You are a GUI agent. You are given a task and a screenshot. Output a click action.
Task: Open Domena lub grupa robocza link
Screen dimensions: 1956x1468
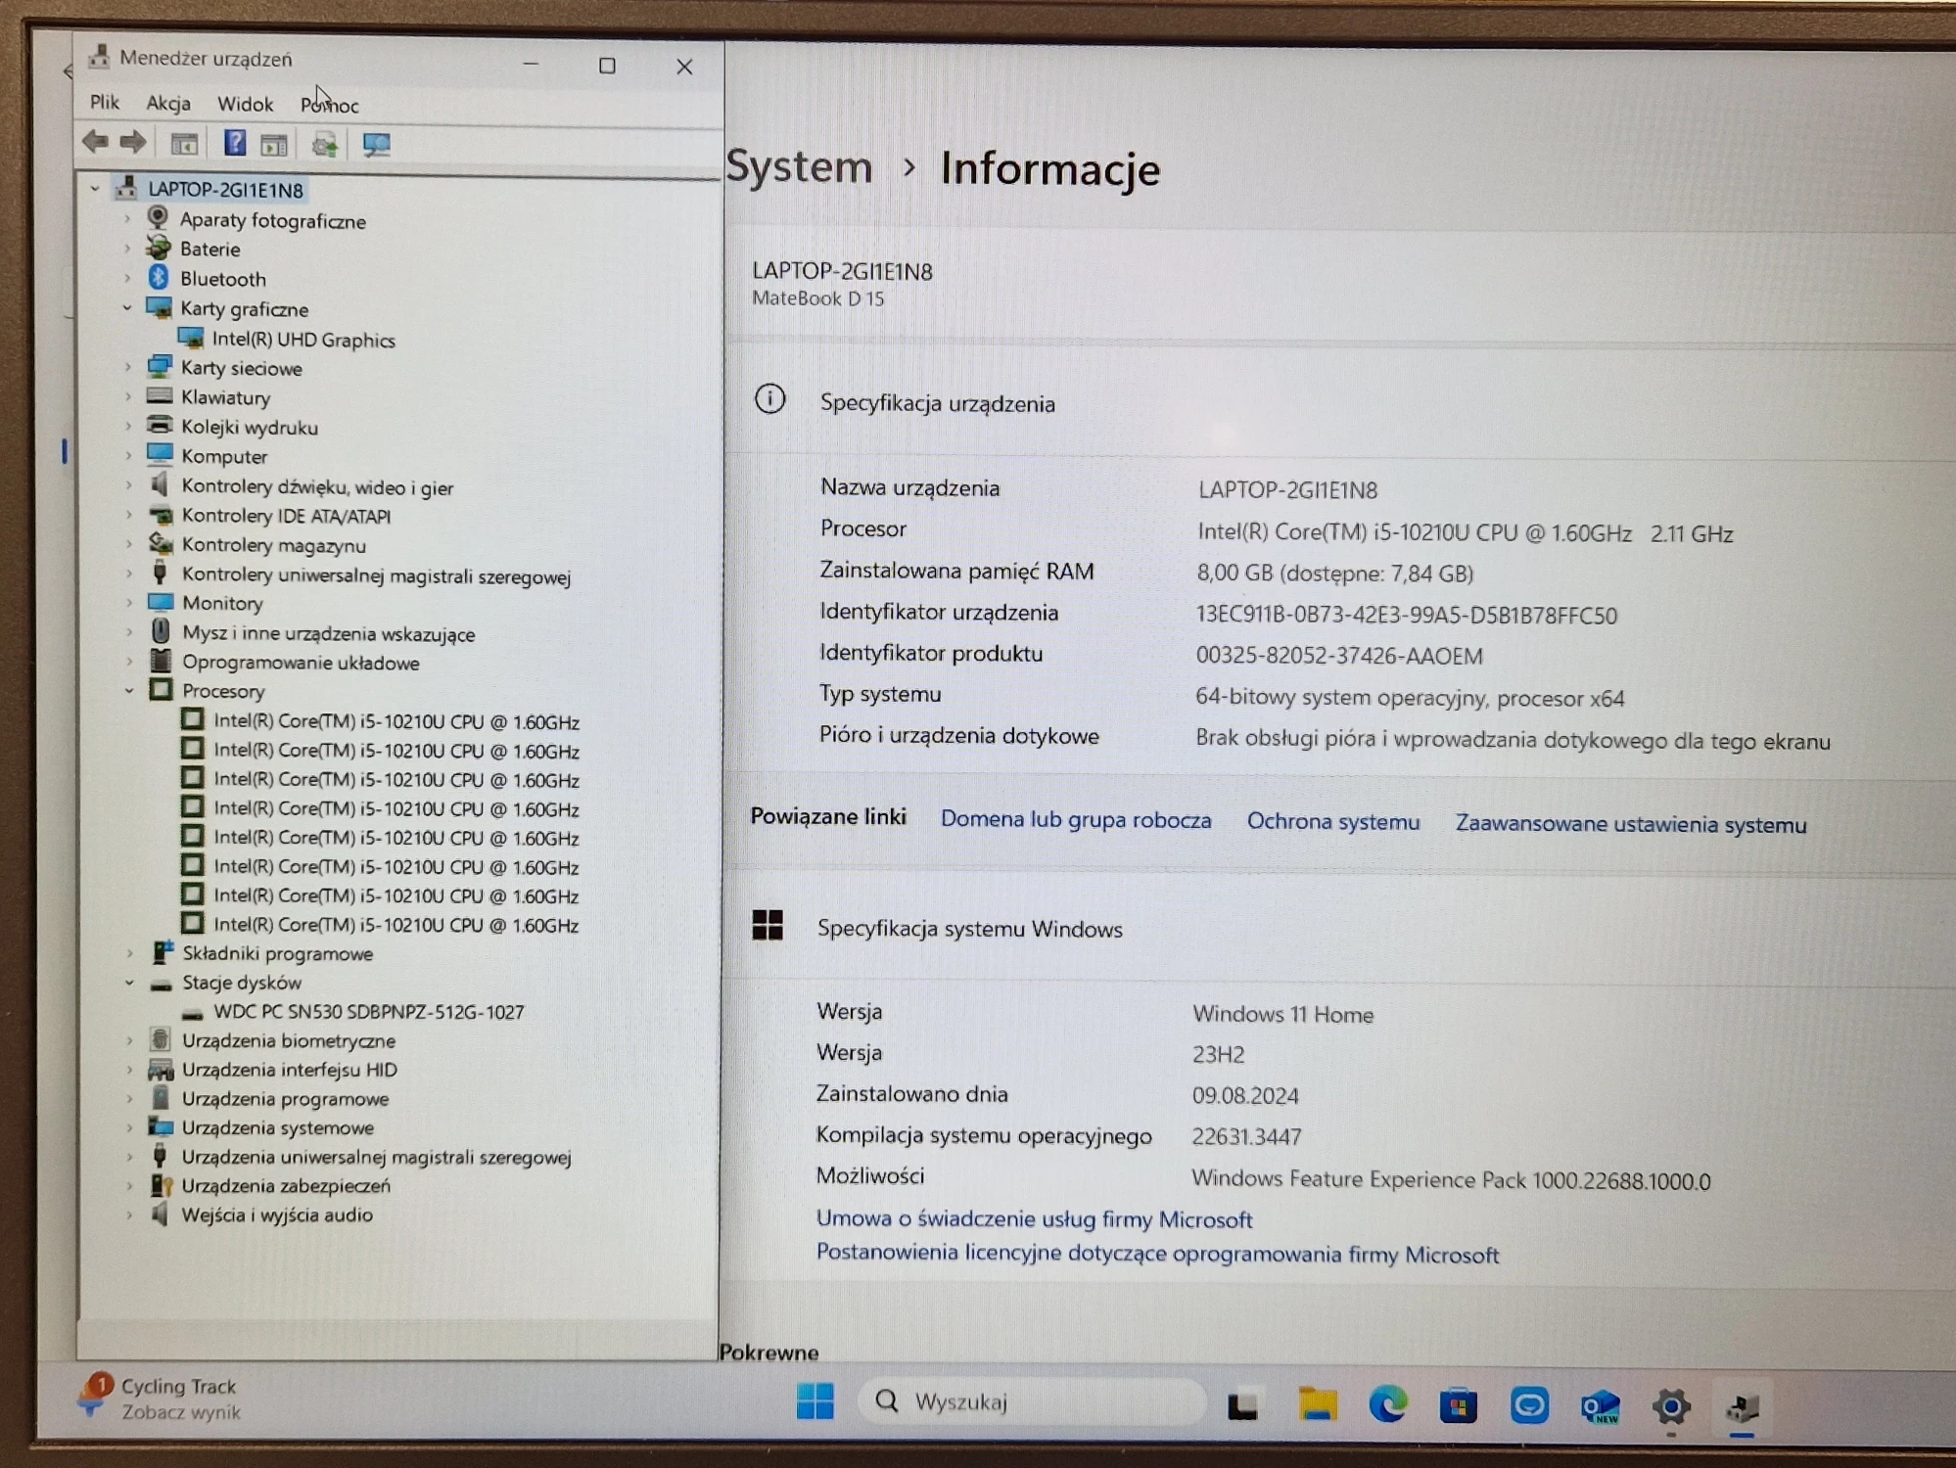(1076, 820)
